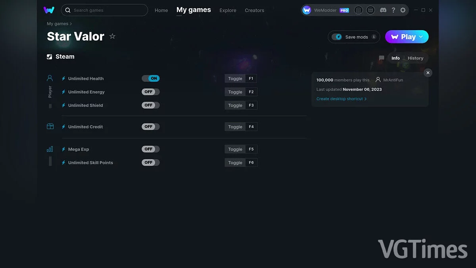This screenshot has height=268, width=476.
Task: Open the WeModder PRO profile
Action: click(x=326, y=10)
